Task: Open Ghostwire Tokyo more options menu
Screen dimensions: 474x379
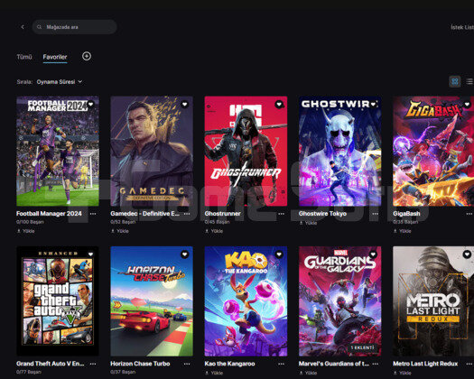Action: (376, 214)
